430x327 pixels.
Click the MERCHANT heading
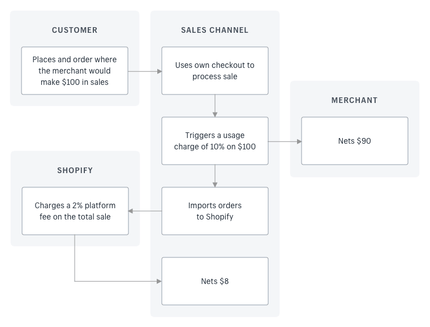point(355,100)
